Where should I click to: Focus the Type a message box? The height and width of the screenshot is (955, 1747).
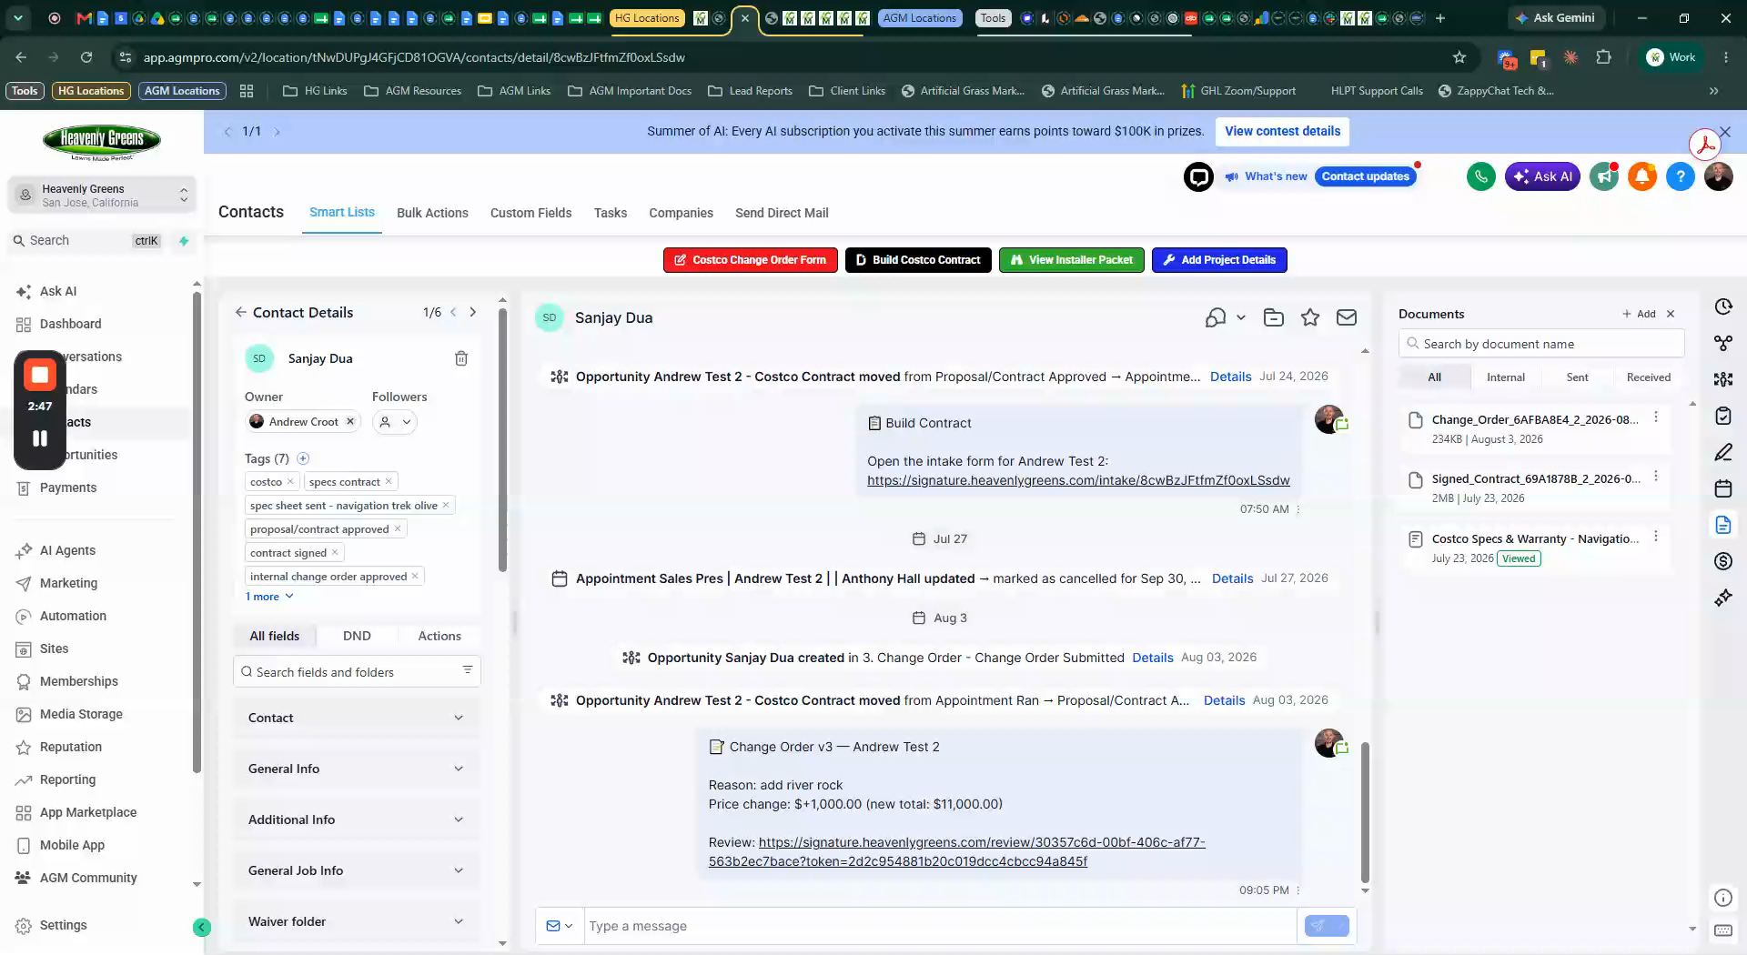(x=940, y=926)
